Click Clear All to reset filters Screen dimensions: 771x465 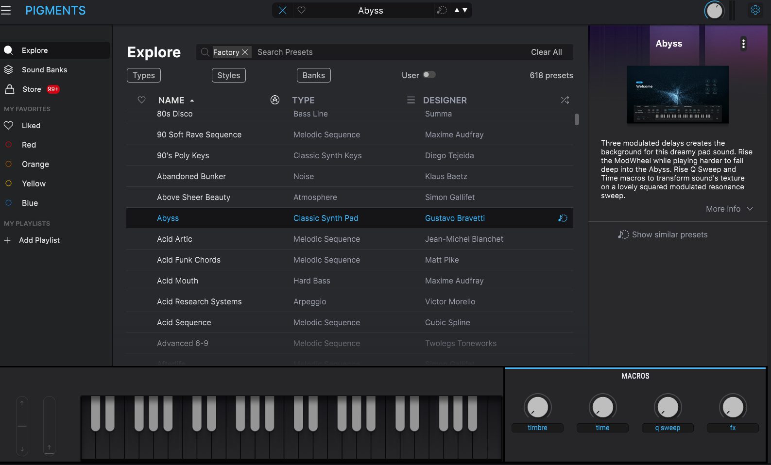546,52
